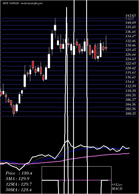Click the 122.43 price axis label
This screenshot has width=139, height=194.
tap(131, 63)
